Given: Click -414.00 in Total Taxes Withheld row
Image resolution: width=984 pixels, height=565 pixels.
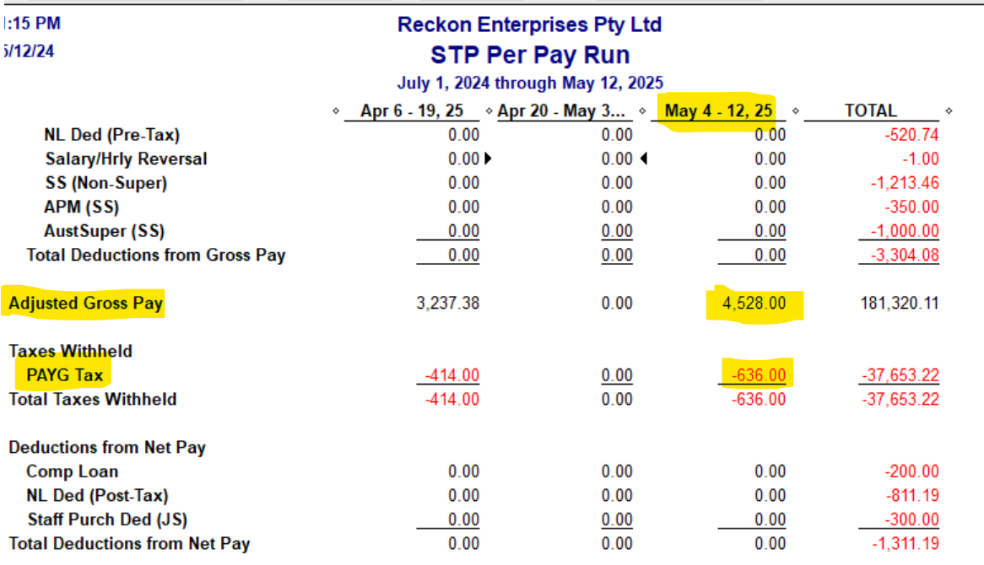Looking at the screenshot, I should [x=451, y=400].
